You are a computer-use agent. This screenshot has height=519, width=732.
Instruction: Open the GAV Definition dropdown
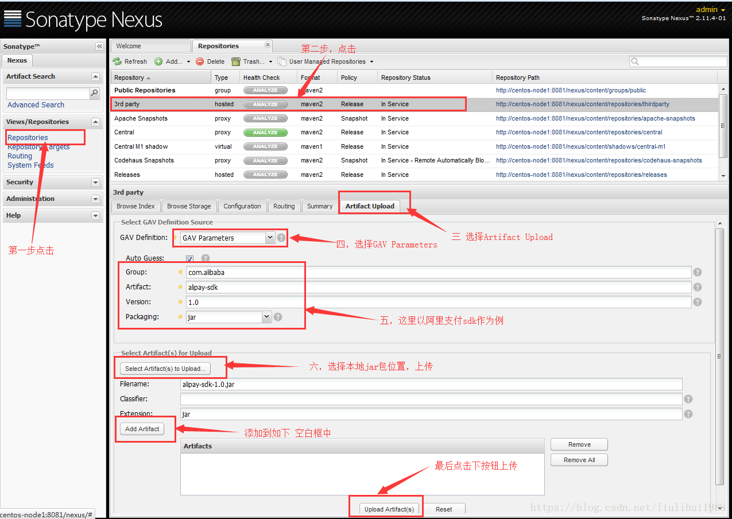click(x=270, y=237)
